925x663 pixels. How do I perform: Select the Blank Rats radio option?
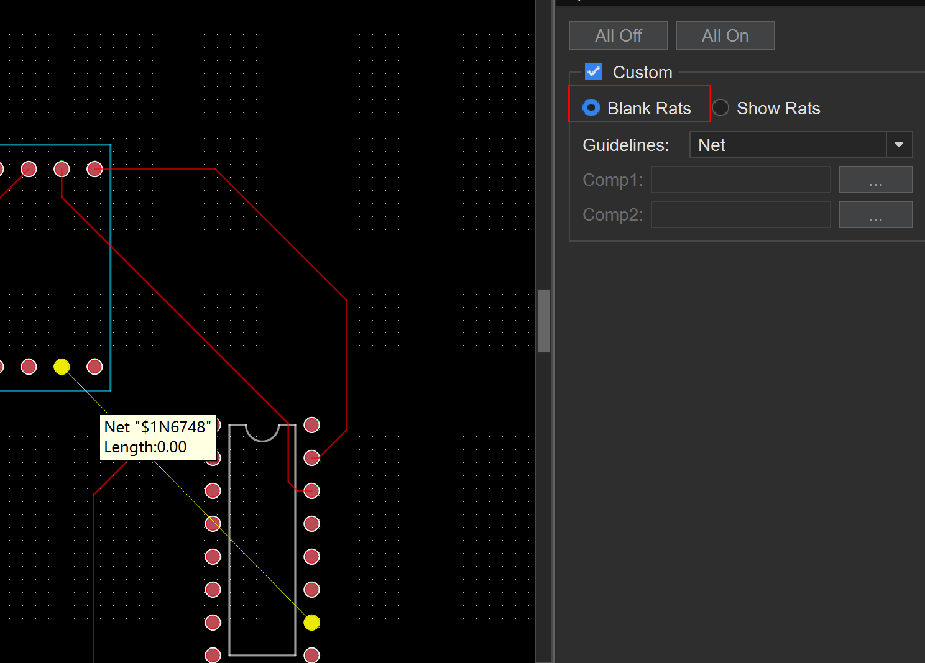click(x=591, y=108)
